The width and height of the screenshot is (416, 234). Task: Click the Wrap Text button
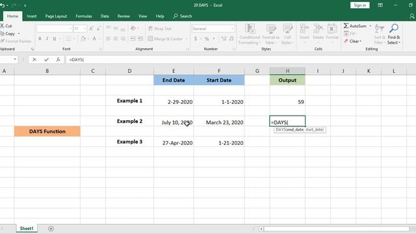click(x=160, y=29)
